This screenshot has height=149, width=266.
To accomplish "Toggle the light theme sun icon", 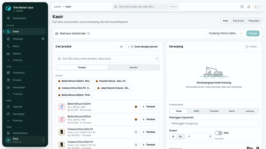I will 256,7.
